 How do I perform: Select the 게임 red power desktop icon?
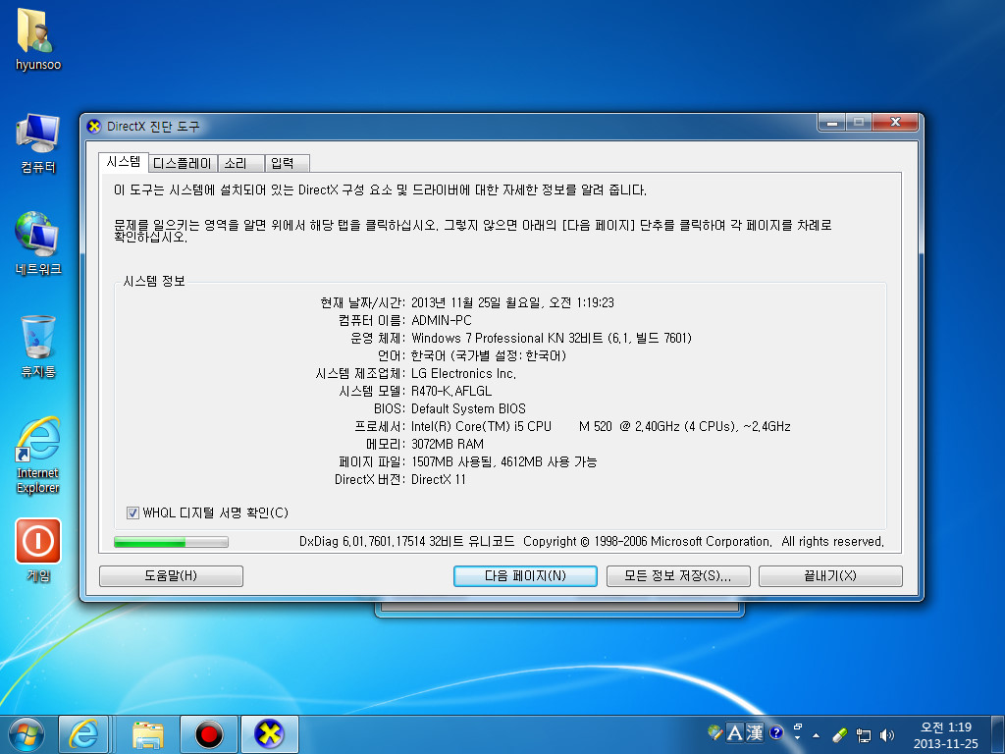click(38, 550)
